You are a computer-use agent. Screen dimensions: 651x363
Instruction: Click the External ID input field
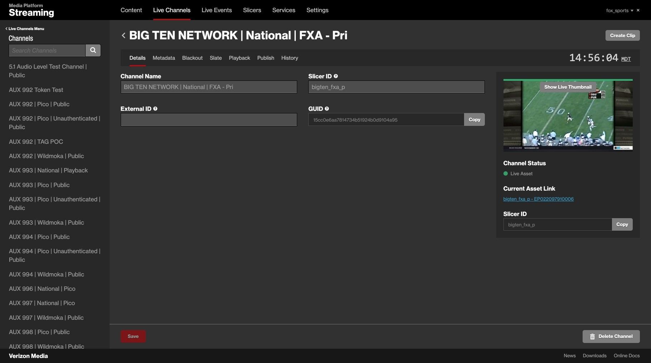[x=209, y=119]
